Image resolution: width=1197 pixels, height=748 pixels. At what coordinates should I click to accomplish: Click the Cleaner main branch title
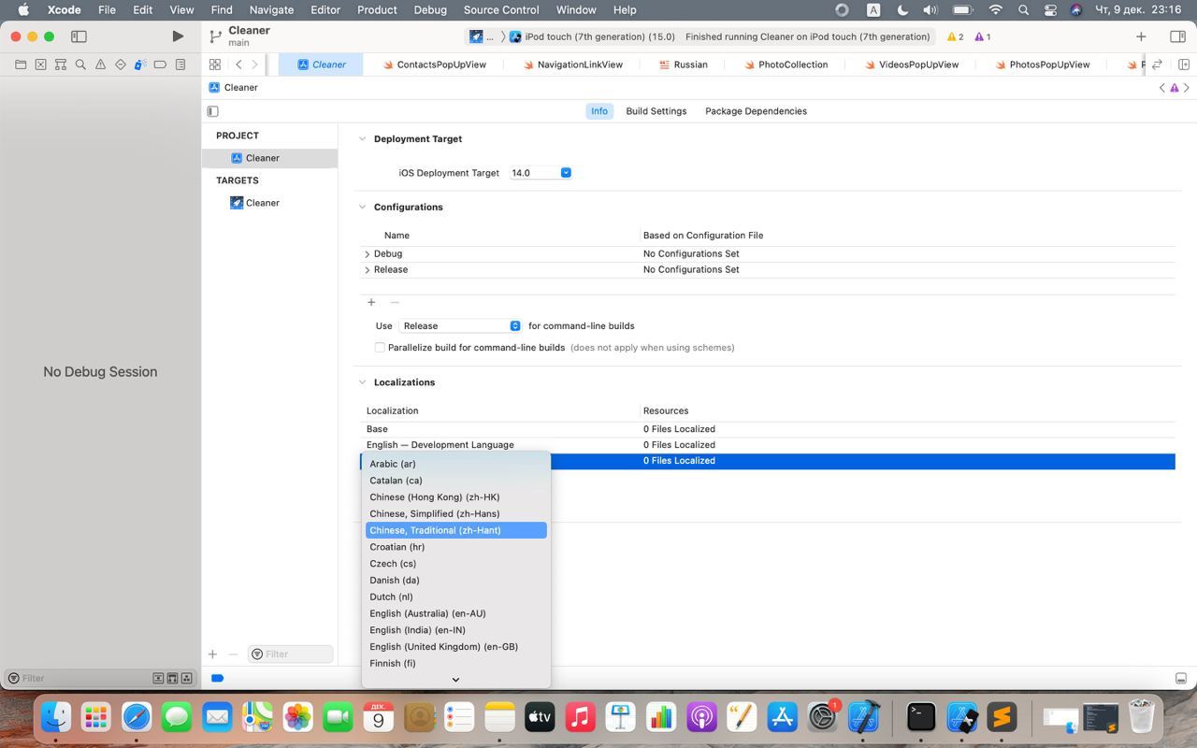tap(249, 36)
